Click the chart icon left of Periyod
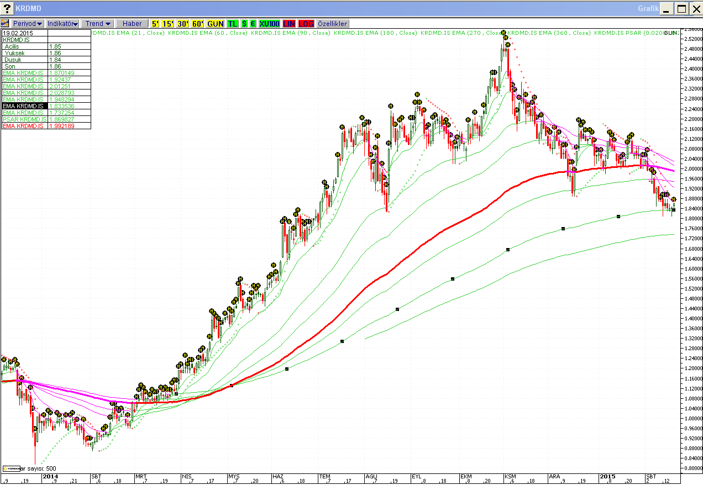Screen dimensions: 703x485 tap(6, 24)
